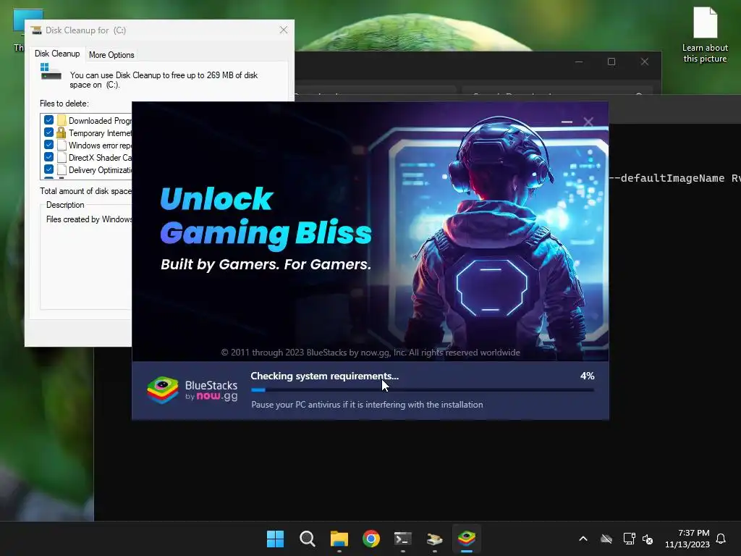Switch to the terminal taskbar icon
This screenshot has height=556, width=741.
click(x=402, y=539)
